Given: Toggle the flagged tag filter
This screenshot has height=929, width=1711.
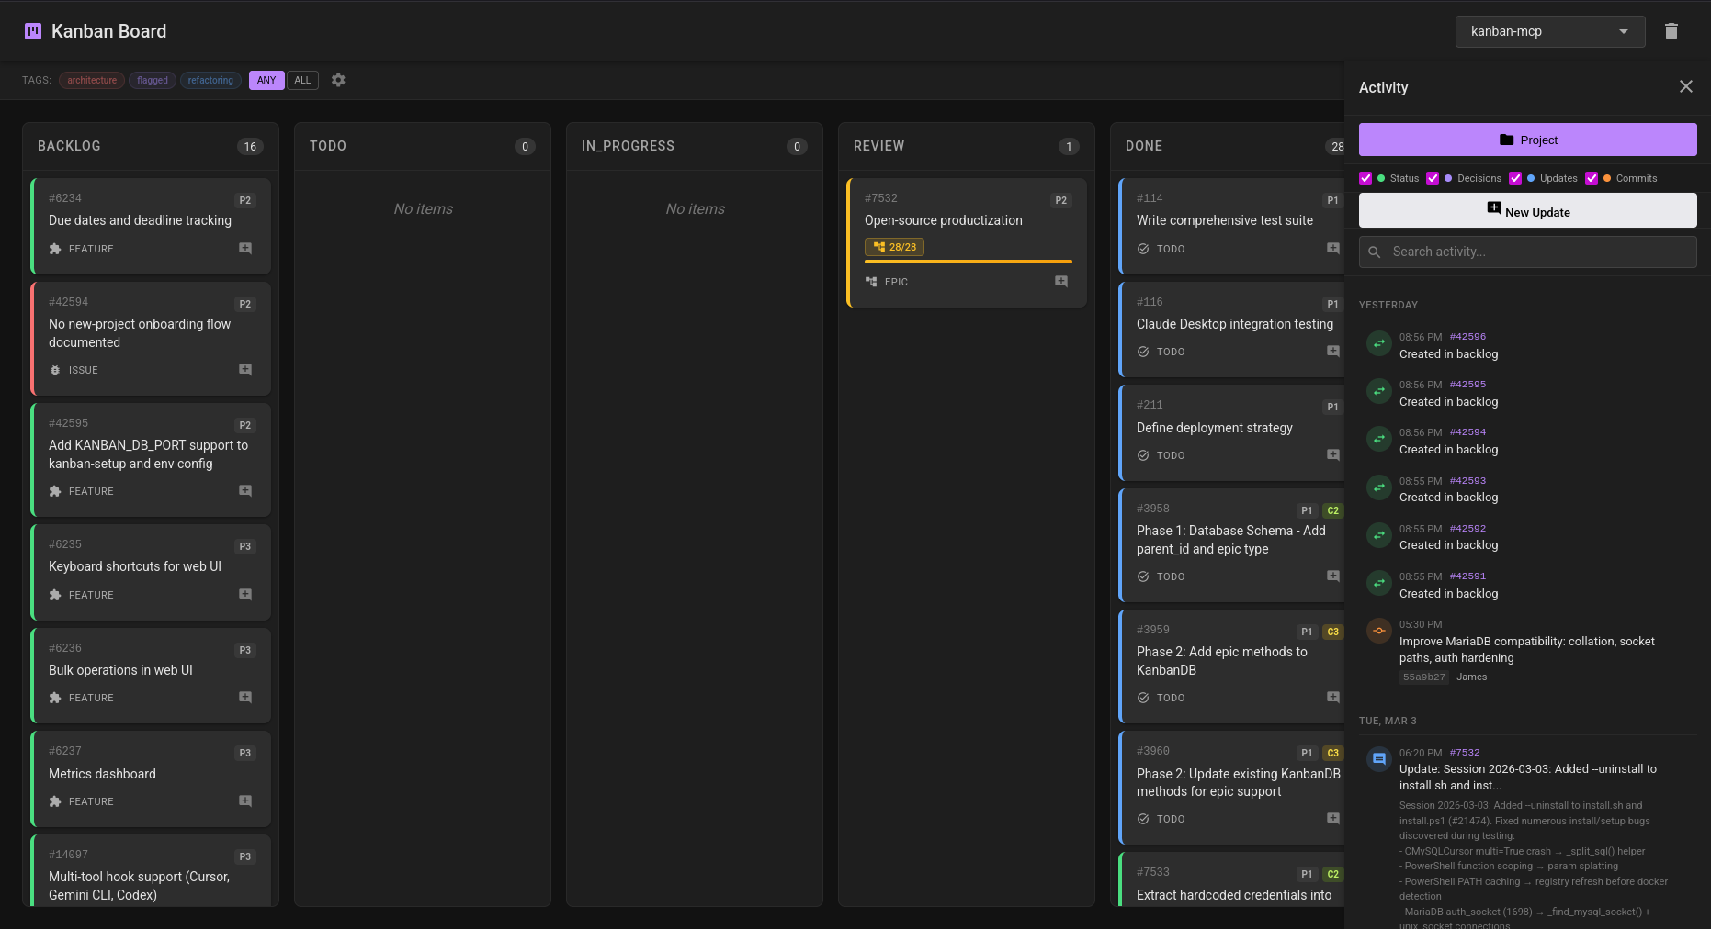Looking at the screenshot, I should point(152,80).
